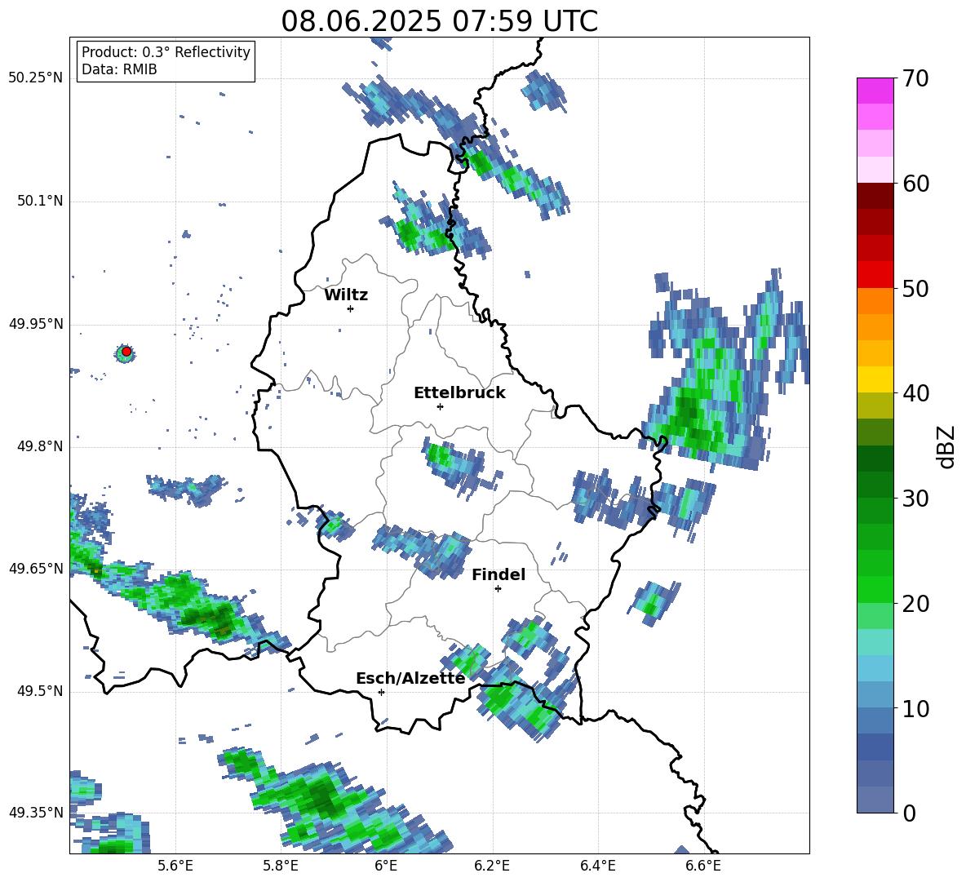Viewport: 966px width, 882px height.
Task: Click the 6.2°E longitude label
Action: point(492,866)
